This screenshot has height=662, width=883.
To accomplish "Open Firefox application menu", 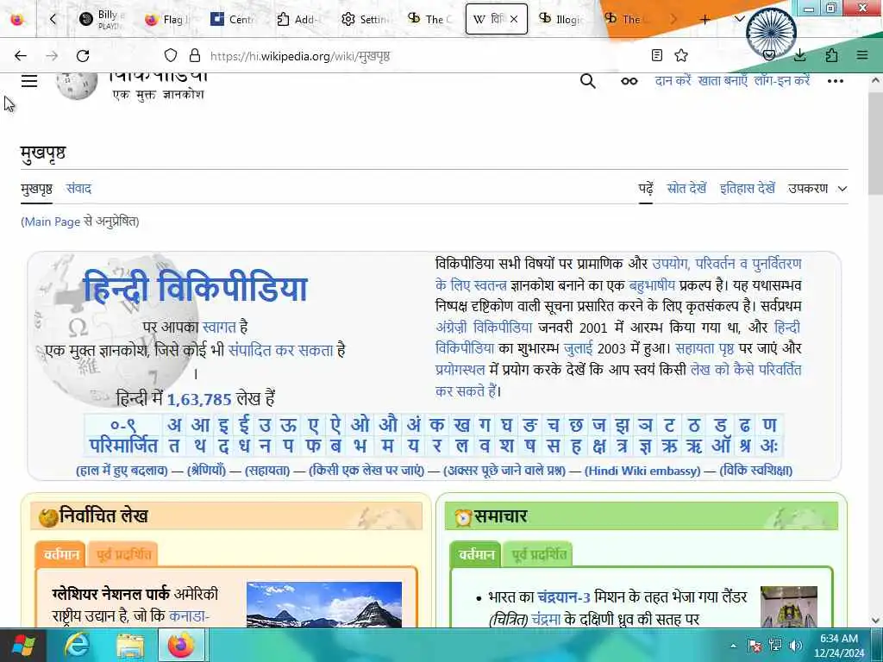I will tap(862, 55).
